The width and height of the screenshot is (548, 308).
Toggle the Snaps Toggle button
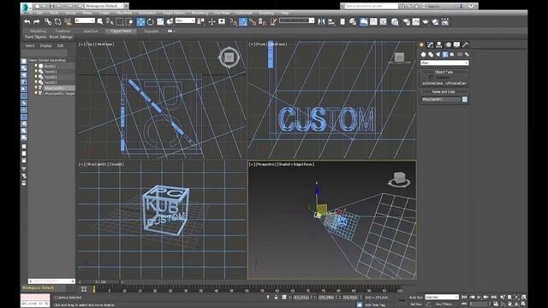[233, 22]
